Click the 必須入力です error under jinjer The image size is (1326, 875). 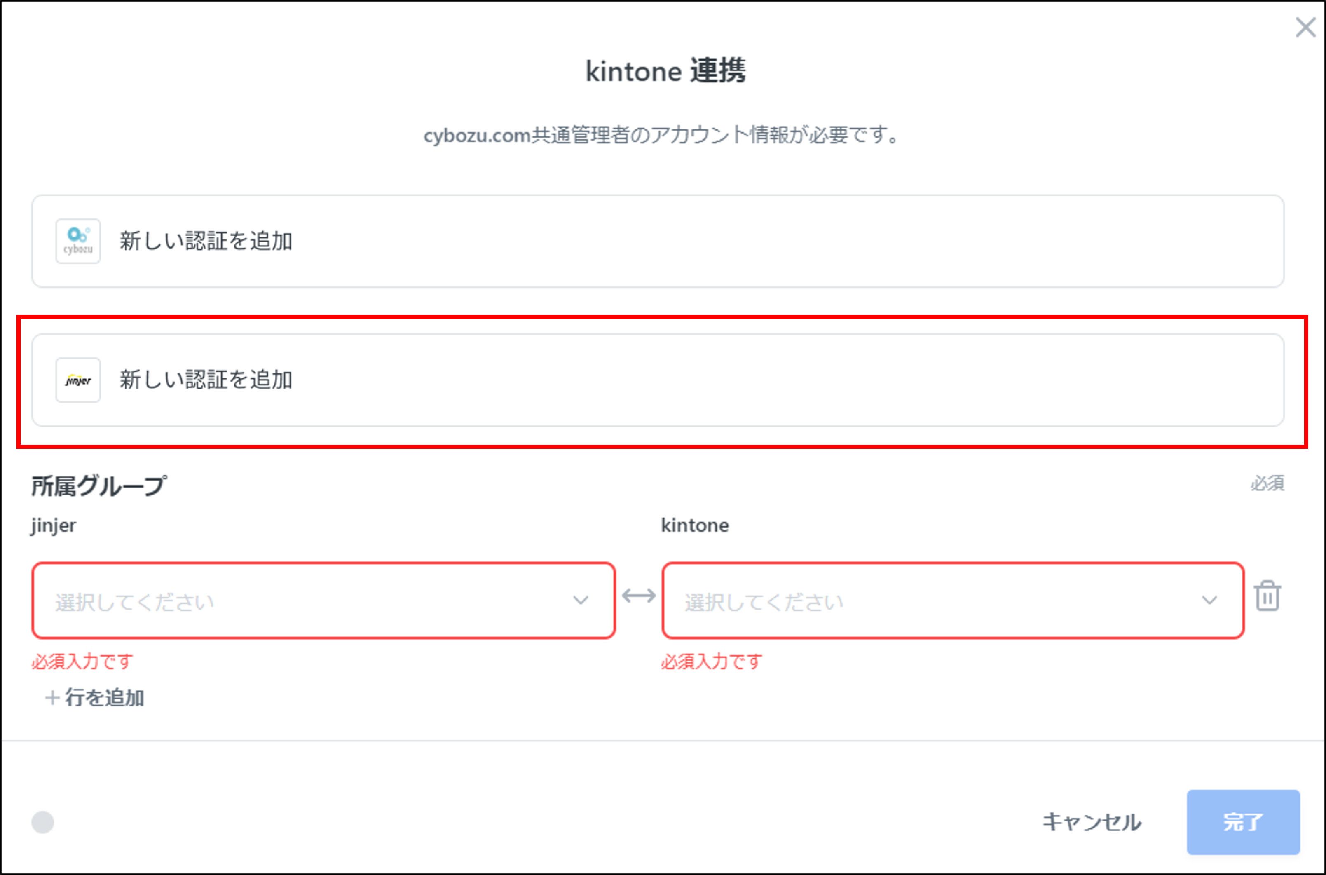coord(82,661)
